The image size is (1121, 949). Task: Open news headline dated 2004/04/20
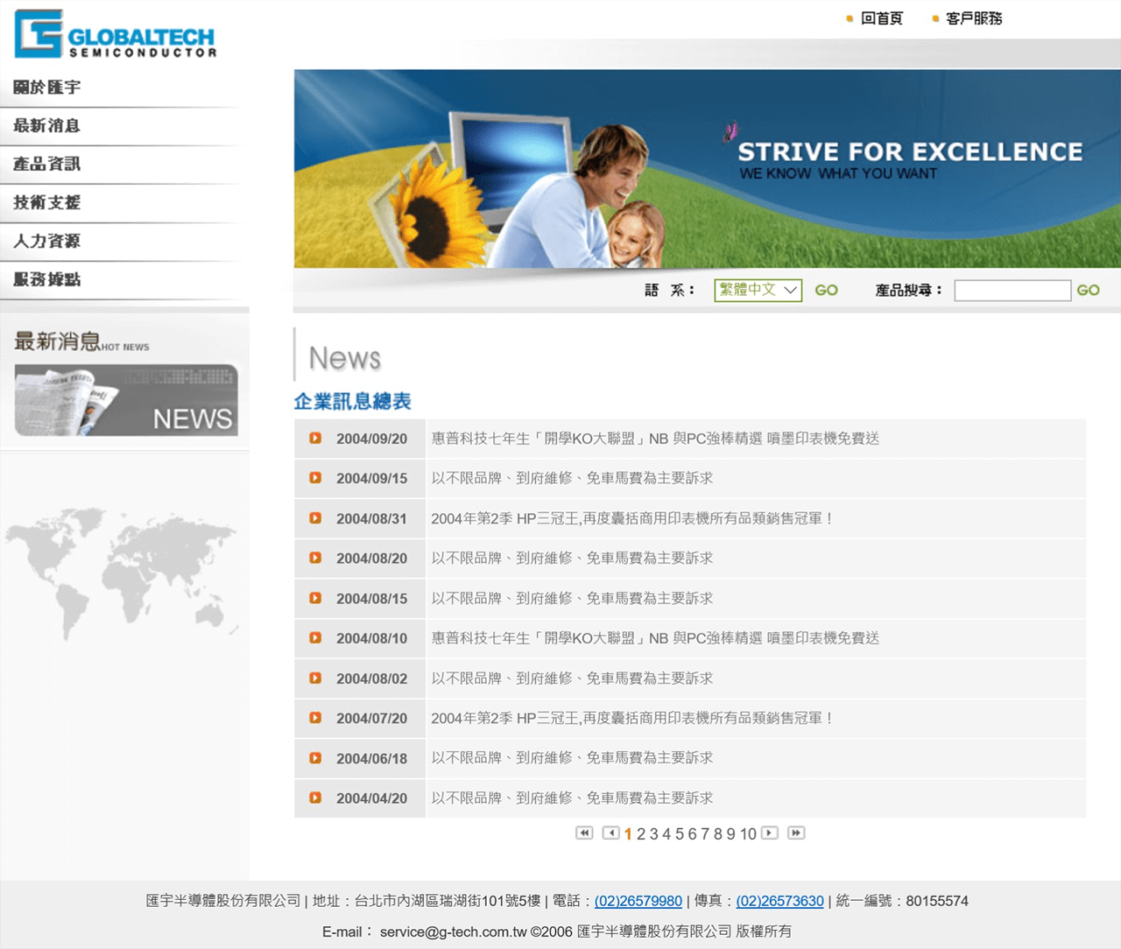coord(572,798)
